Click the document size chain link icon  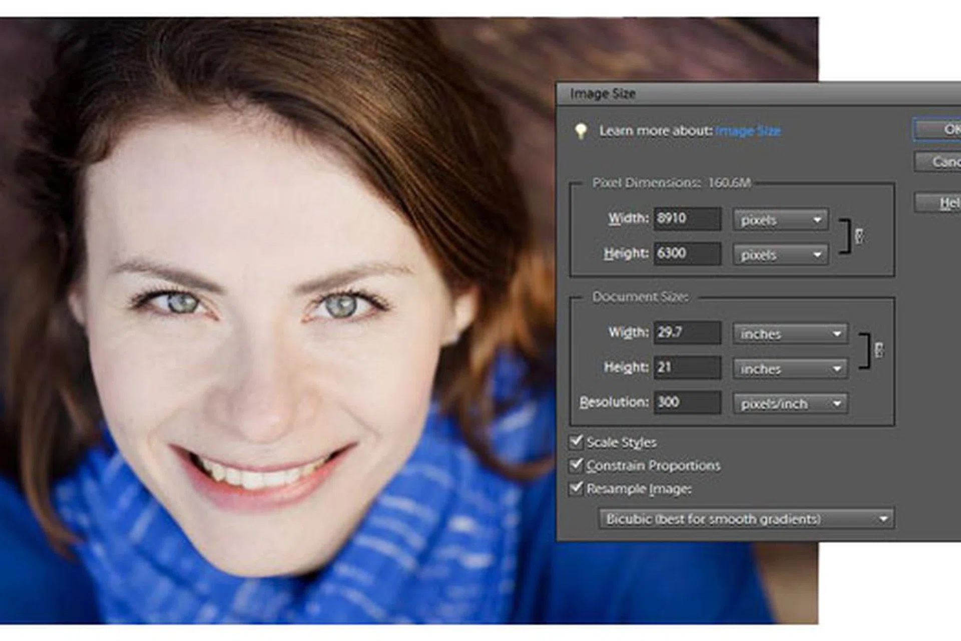coord(879,350)
